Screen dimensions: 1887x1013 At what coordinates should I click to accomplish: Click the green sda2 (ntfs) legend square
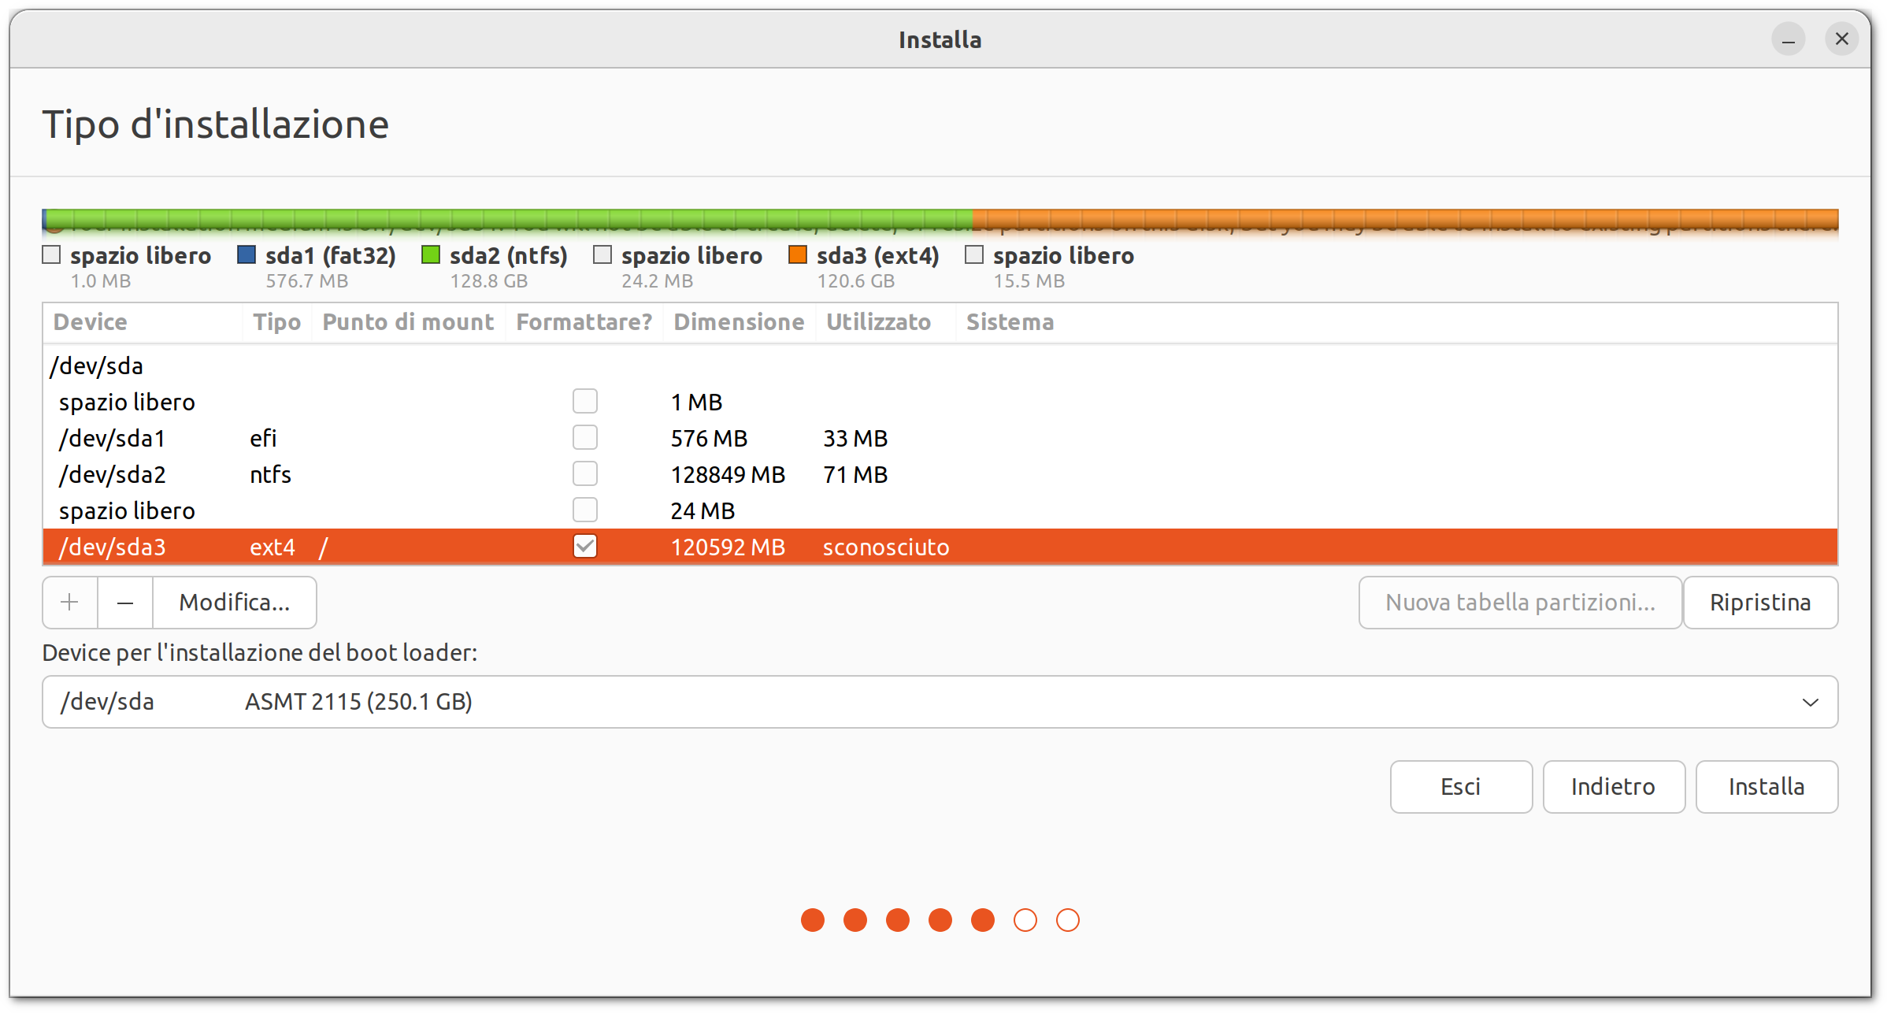tap(431, 255)
